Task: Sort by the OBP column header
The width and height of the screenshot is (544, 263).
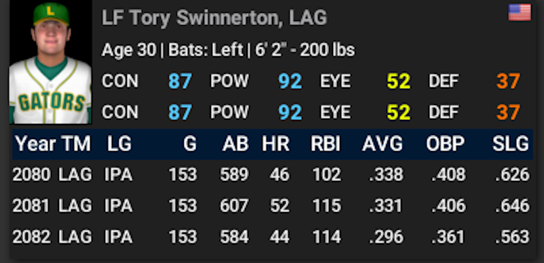Action: [445, 144]
